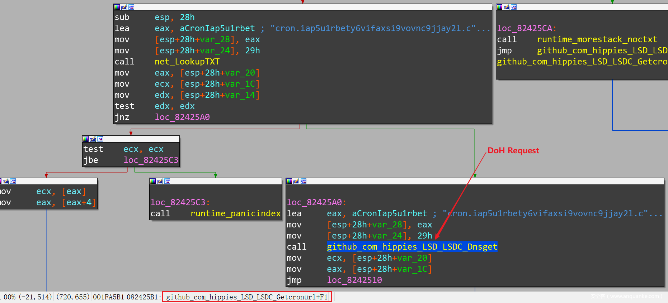The height and width of the screenshot is (303, 668).
Task: Click the jbe loc_82425C3 jump target
Action: coord(151,160)
